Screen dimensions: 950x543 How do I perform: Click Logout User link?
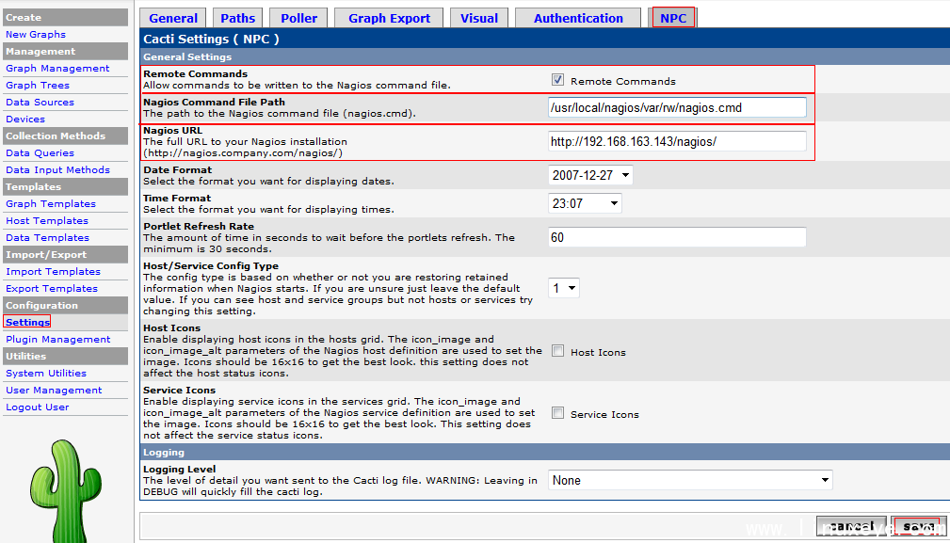click(x=38, y=407)
